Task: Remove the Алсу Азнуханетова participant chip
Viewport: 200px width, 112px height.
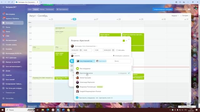Action: pos(94,61)
